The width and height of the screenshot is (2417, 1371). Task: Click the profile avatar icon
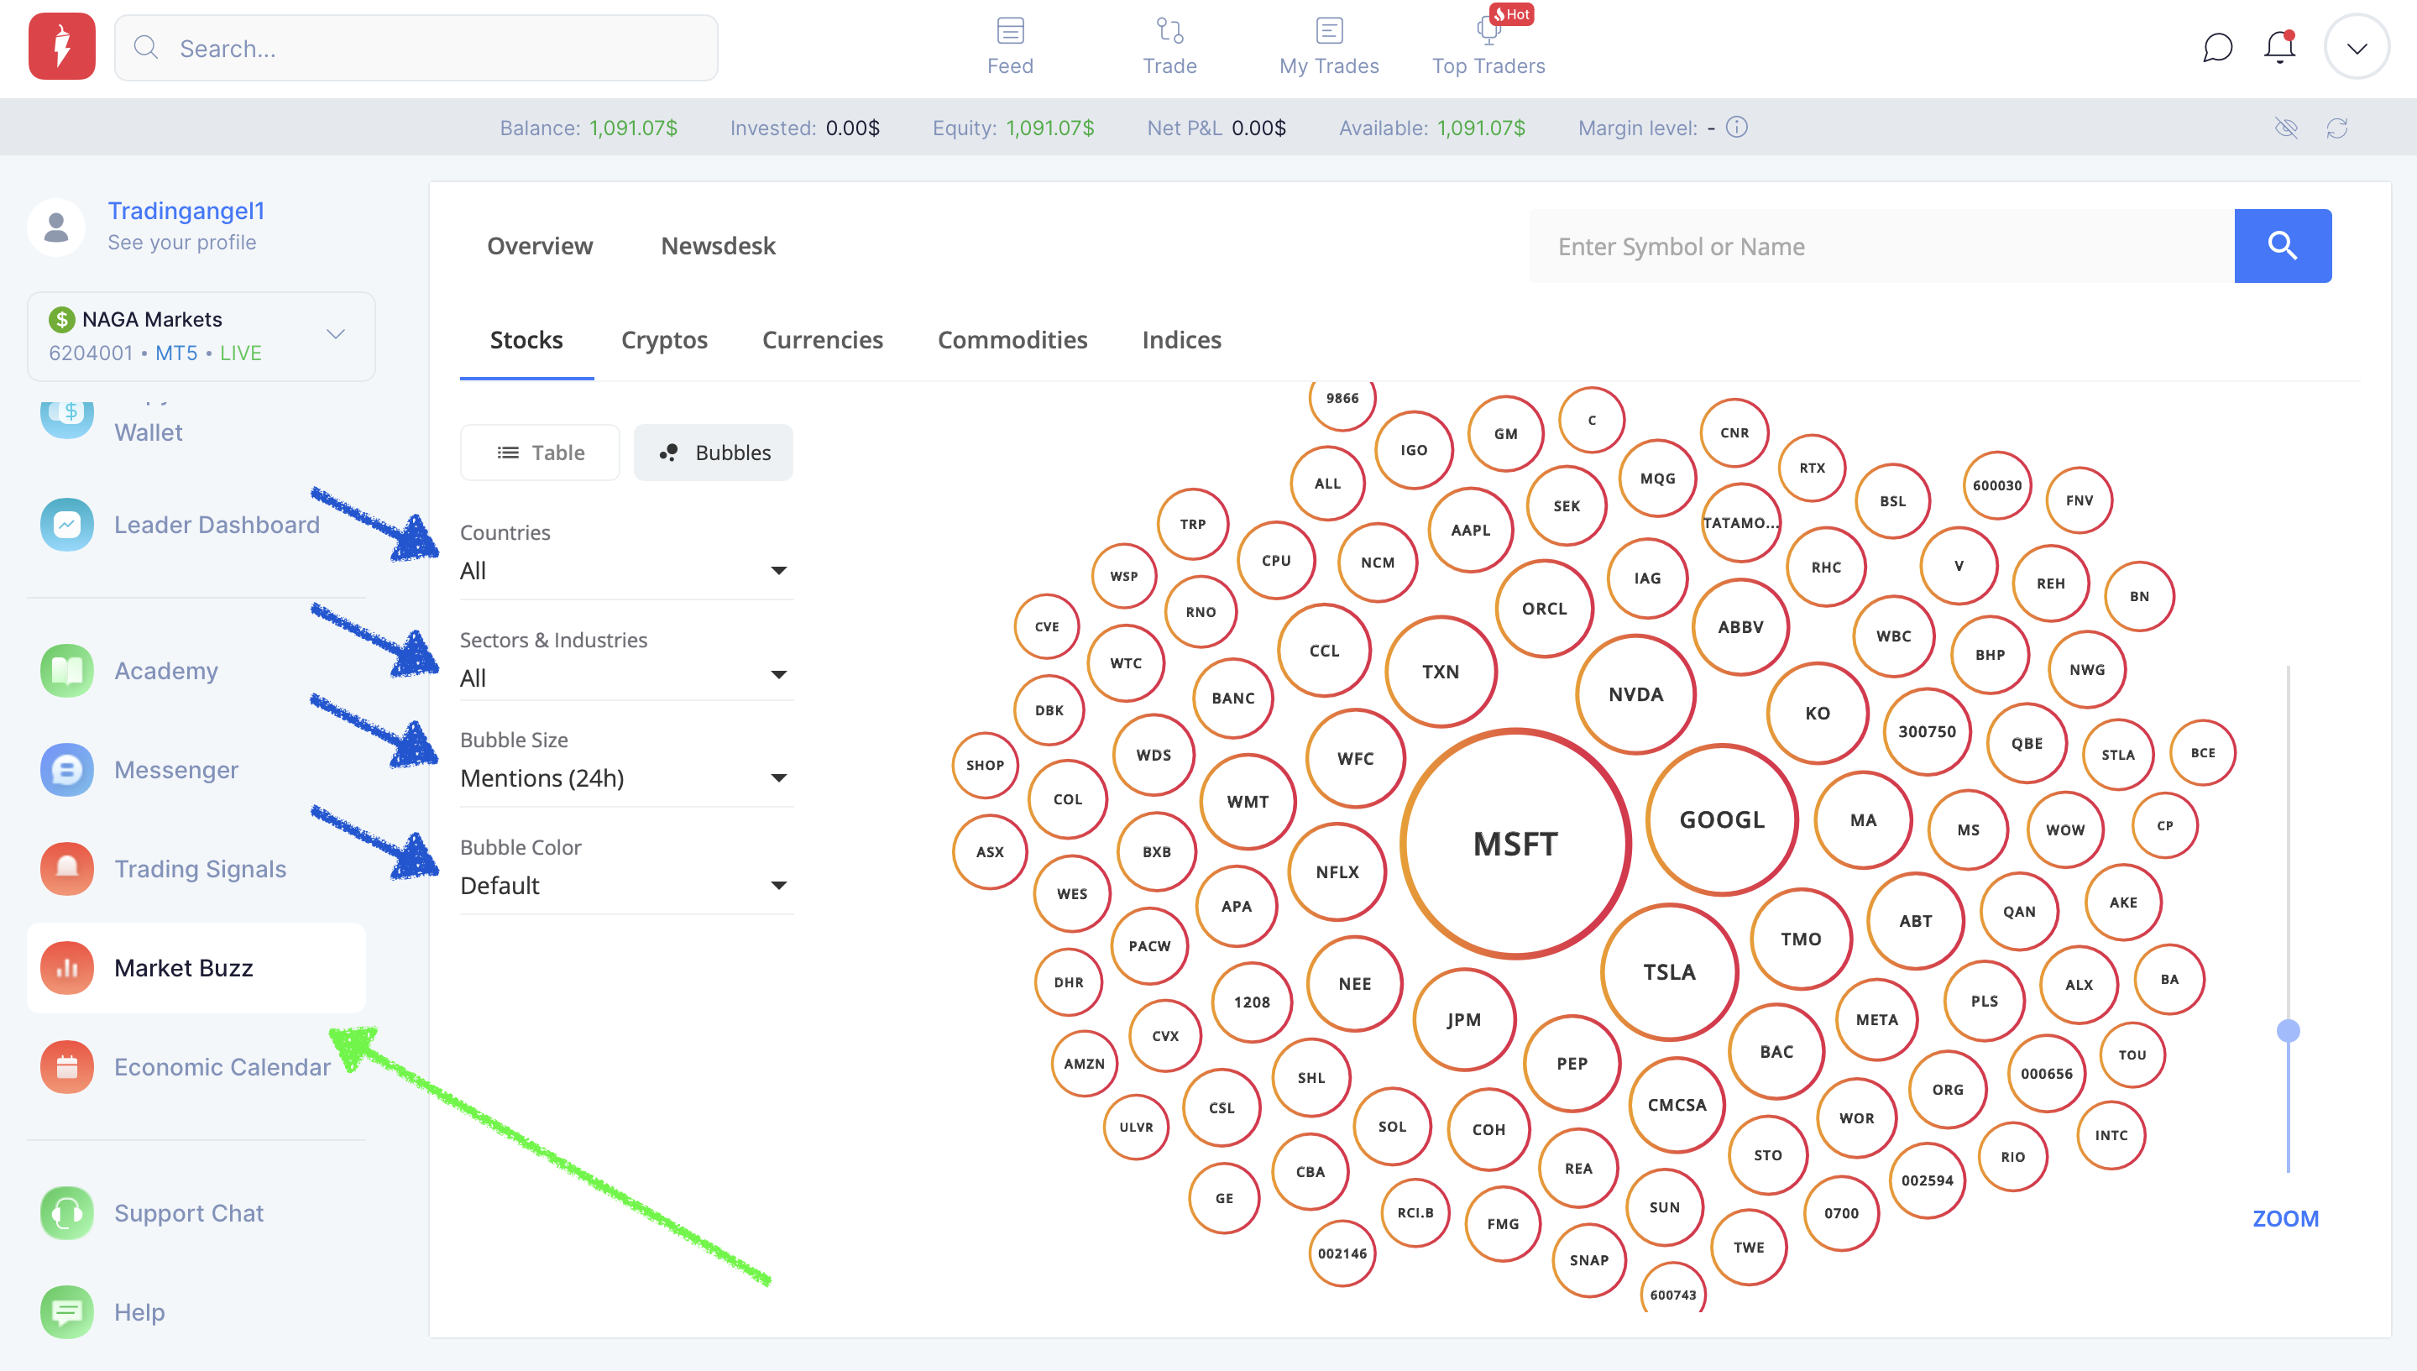(56, 226)
